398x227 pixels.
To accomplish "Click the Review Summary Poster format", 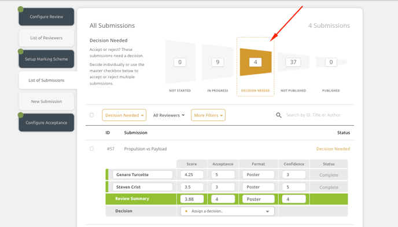I will tap(259, 199).
